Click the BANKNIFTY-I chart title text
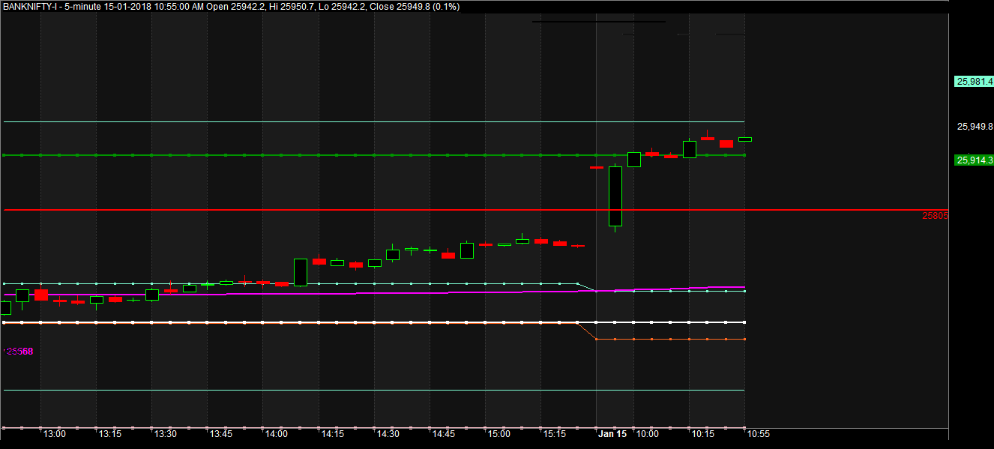Image resolution: width=994 pixels, height=449 pixels. 232,7
